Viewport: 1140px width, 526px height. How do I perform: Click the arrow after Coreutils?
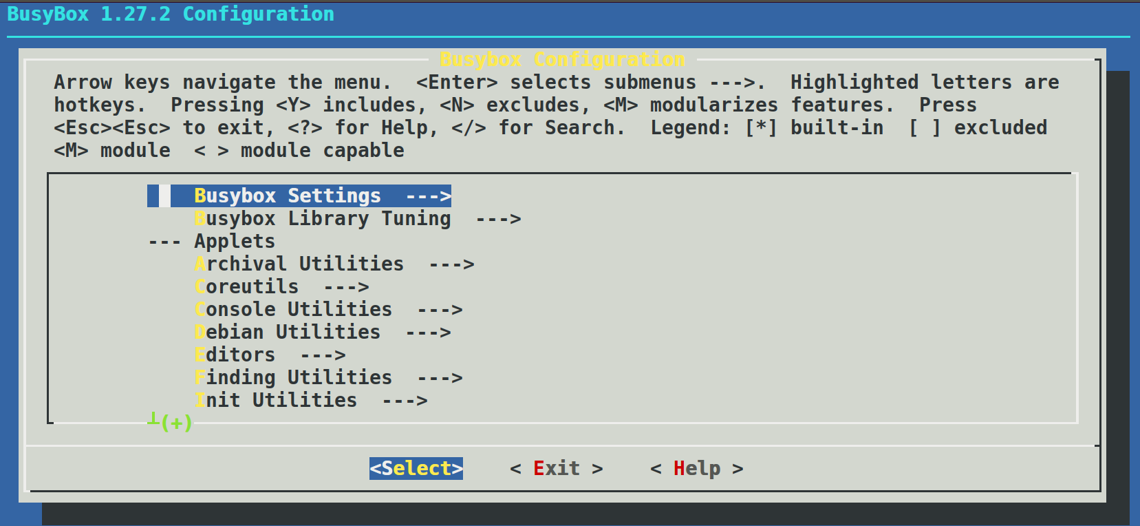(346, 287)
